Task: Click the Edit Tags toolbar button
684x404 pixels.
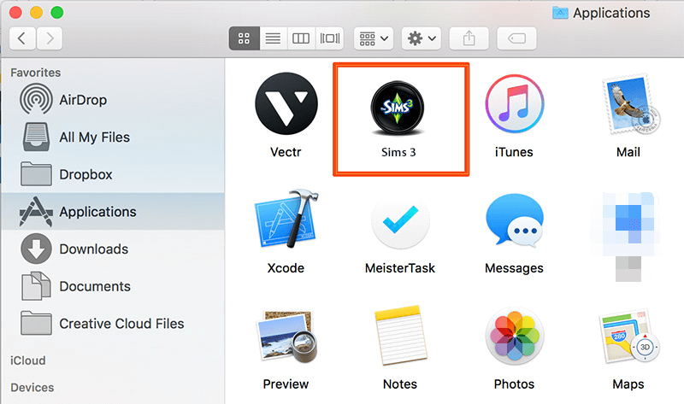Action: tap(516, 38)
